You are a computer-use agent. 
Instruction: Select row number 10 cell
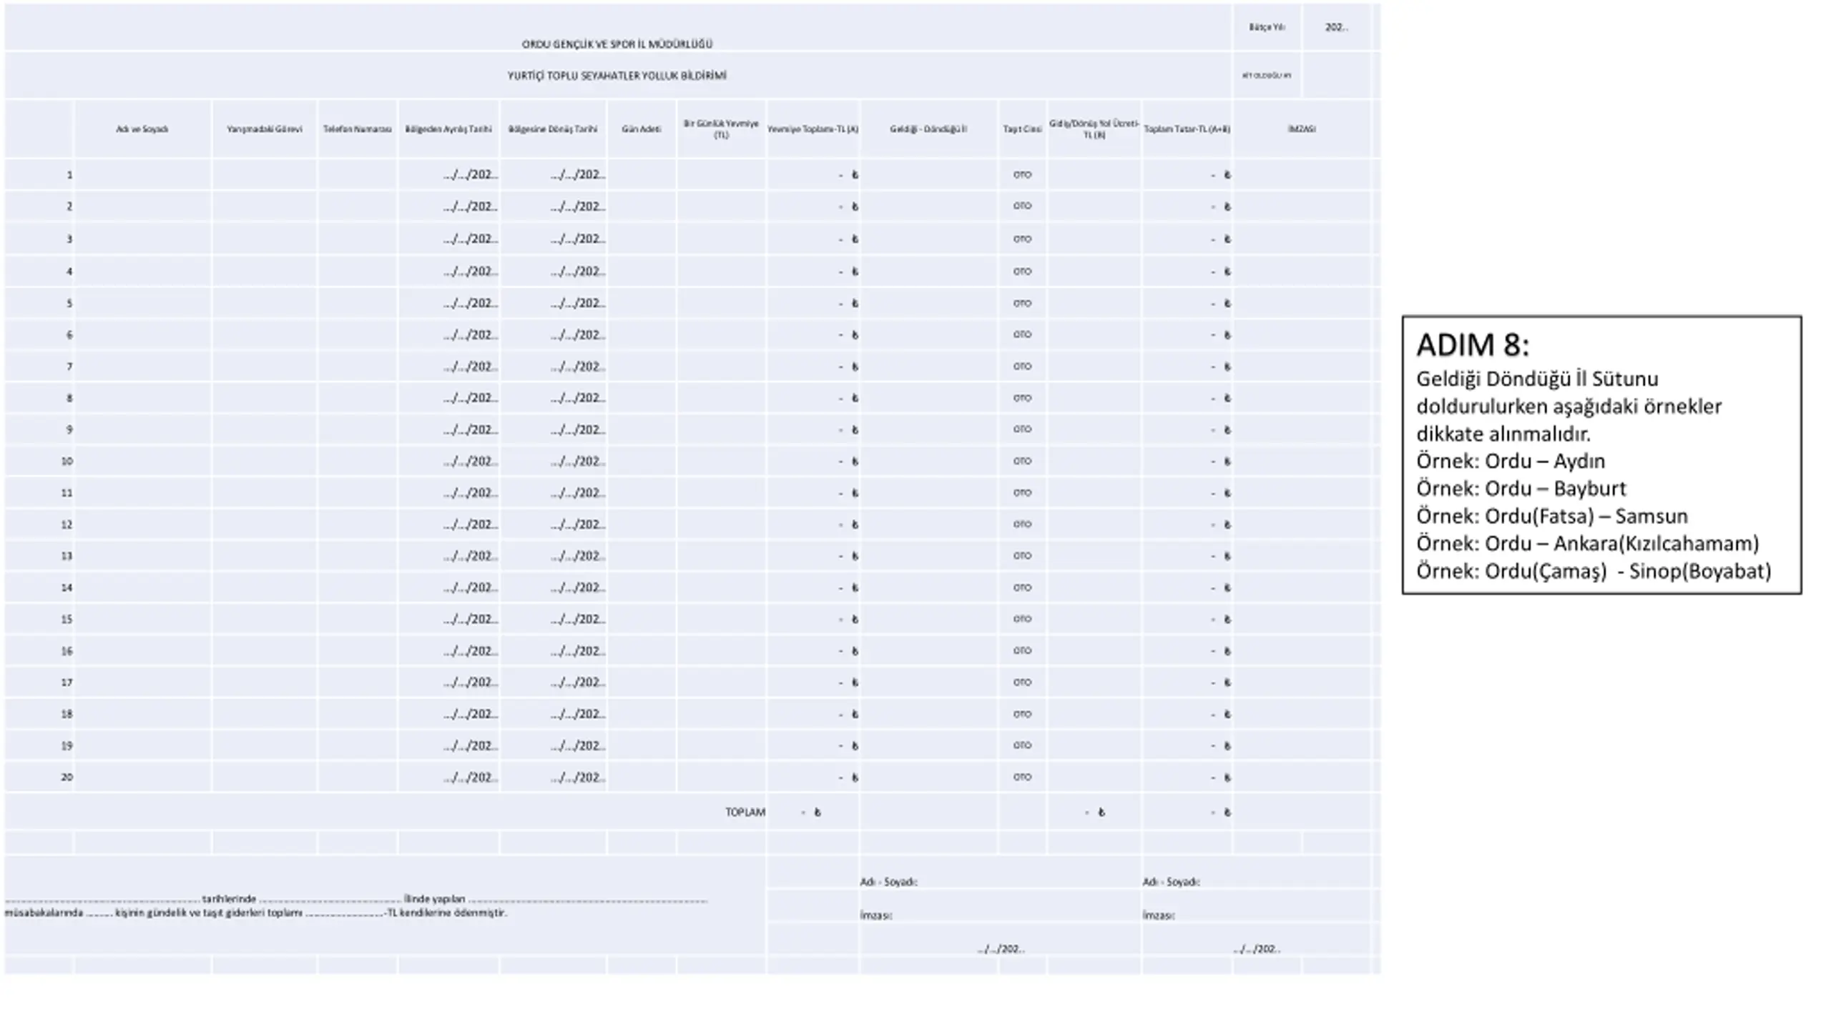(x=39, y=461)
